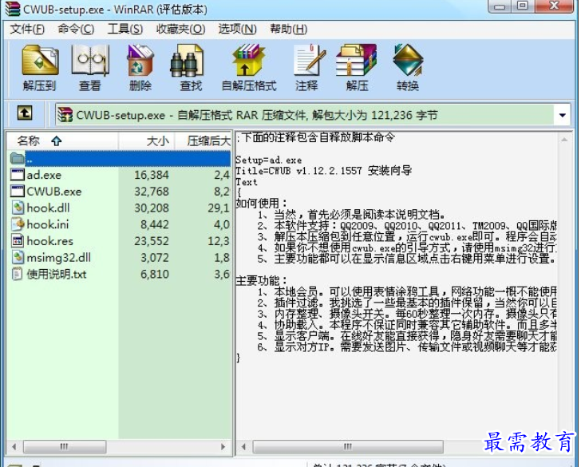Expand the address bar dropdown arrow
581x467 pixels.
[x=562, y=115]
